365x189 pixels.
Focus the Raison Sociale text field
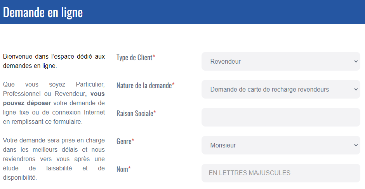point(280,117)
